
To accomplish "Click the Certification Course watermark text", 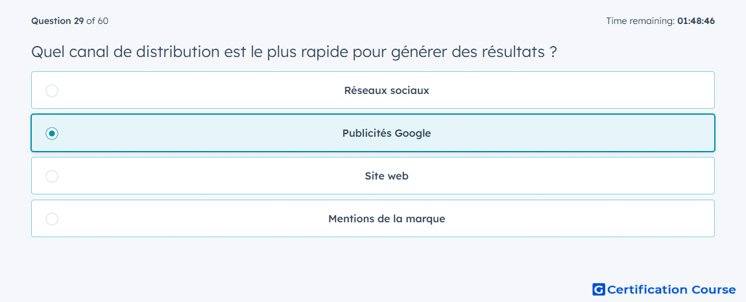I will [x=672, y=290].
